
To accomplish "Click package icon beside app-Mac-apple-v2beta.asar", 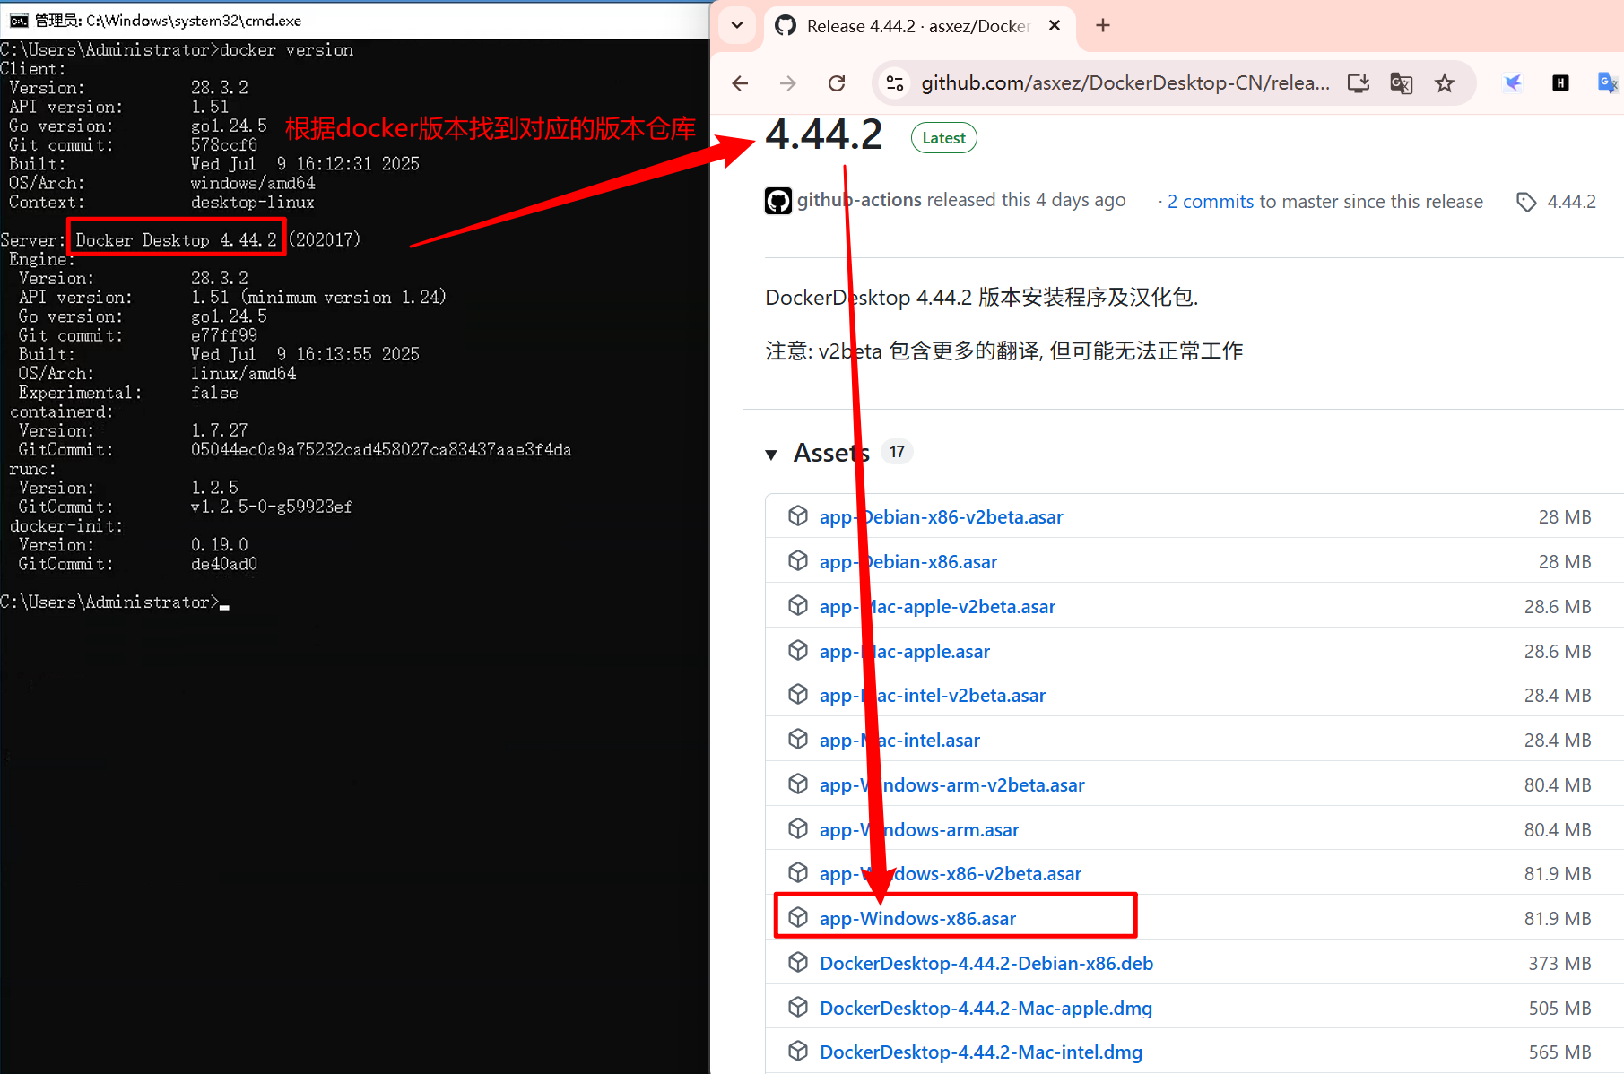I will pos(798,605).
